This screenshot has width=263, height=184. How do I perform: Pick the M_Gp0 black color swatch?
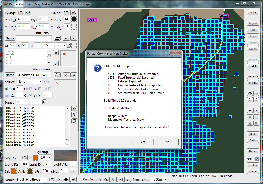pyautogui.click(x=74, y=19)
